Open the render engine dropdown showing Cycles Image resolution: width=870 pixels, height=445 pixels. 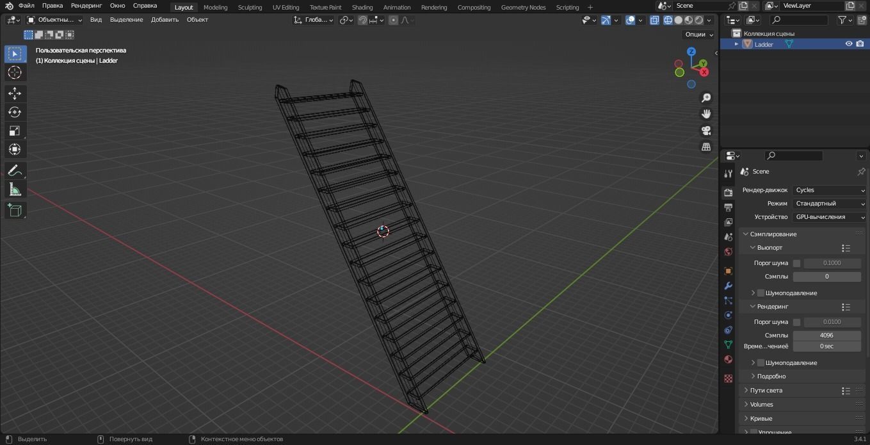point(829,190)
